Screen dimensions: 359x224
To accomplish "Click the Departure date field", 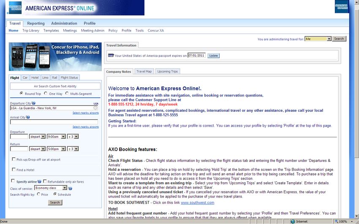I will (19, 136).
